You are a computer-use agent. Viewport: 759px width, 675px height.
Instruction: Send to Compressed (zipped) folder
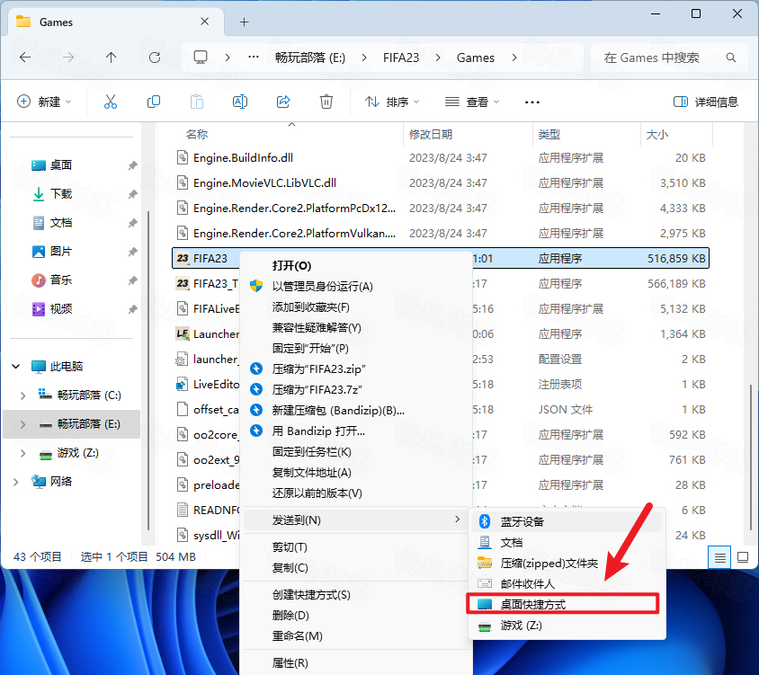point(567,564)
